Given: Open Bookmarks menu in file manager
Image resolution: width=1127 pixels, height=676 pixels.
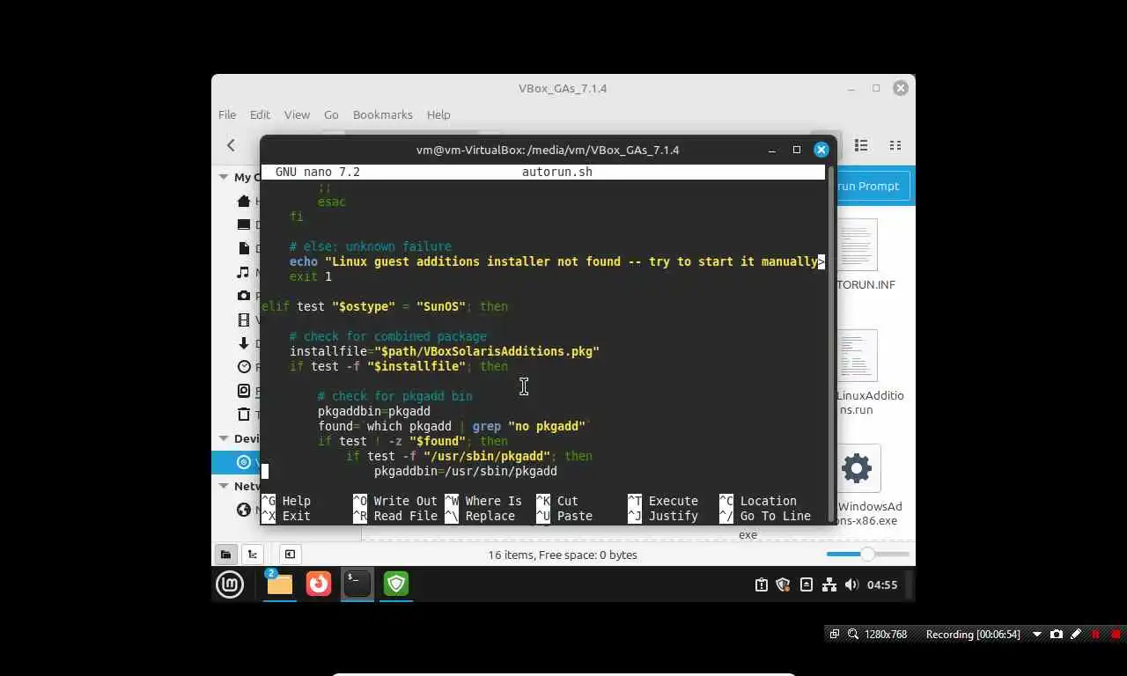Looking at the screenshot, I should tap(383, 114).
